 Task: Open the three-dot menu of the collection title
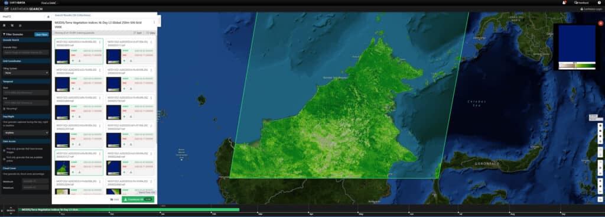[154, 22]
